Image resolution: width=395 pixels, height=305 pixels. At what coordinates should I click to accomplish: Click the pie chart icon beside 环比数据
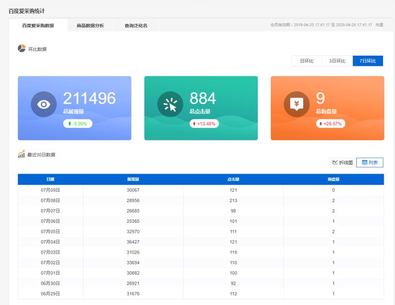[x=21, y=48]
